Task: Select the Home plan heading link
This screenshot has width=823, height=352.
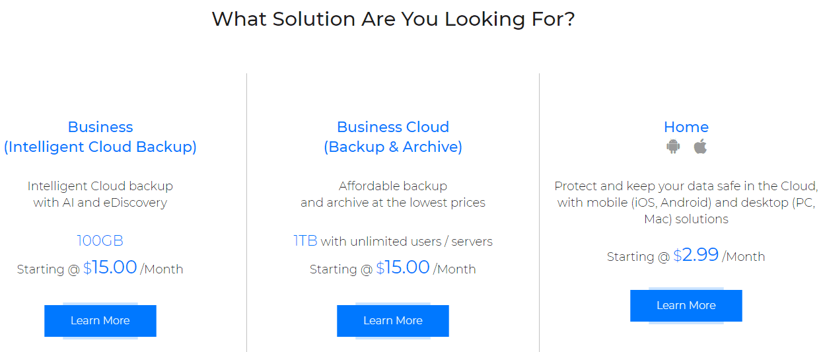Action: coord(686,127)
